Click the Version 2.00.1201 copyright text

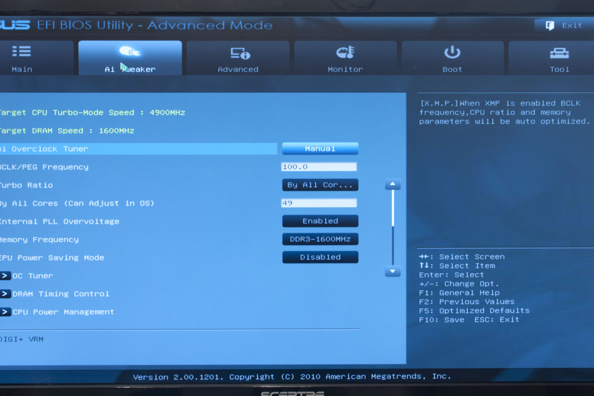coord(292,377)
